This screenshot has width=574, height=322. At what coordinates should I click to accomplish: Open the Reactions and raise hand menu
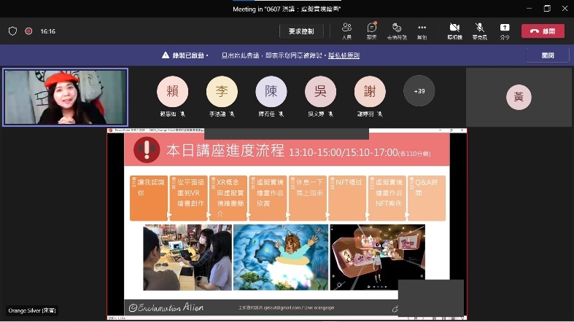(397, 31)
